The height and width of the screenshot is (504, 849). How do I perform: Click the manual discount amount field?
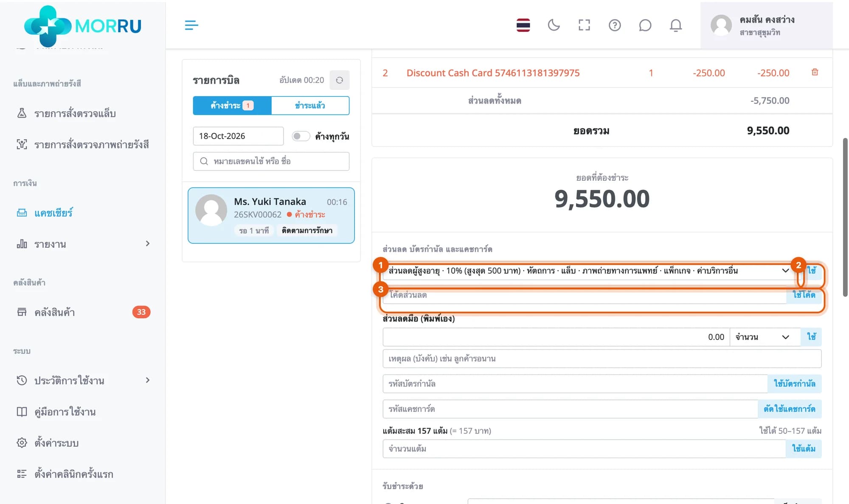click(x=556, y=337)
